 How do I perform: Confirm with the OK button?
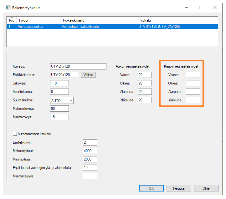point(151,188)
